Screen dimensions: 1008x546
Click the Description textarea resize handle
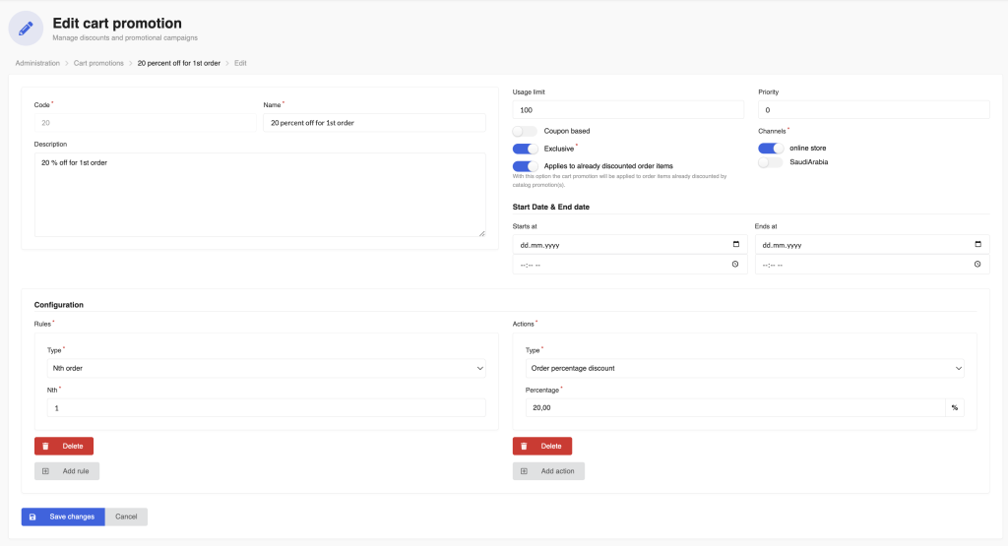pos(482,233)
